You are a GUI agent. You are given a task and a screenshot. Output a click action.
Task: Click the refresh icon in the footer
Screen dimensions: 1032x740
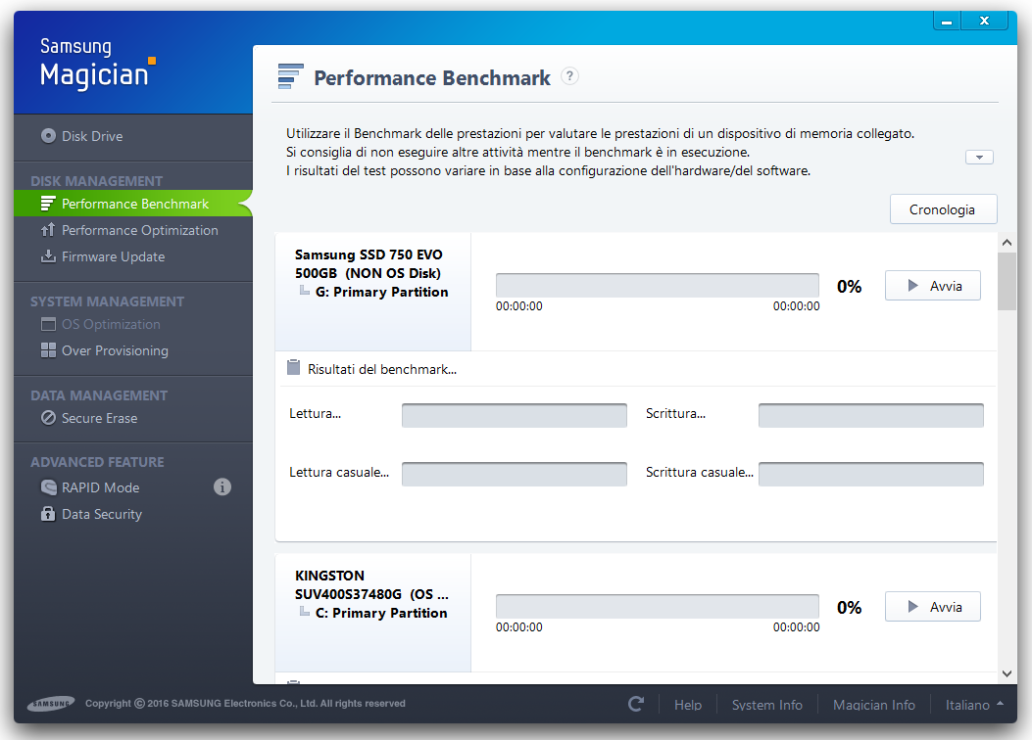(x=636, y=704)
